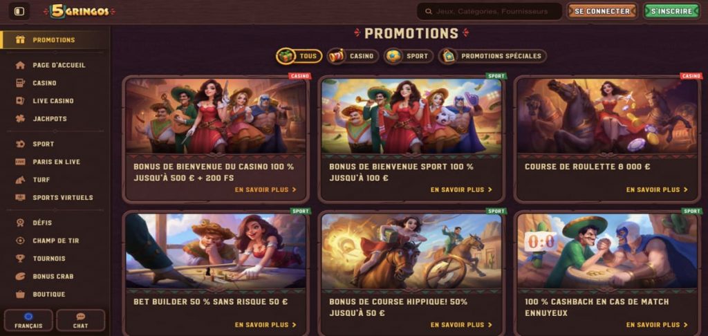Click the Se Connecter button
The height and width of the screenshot is (336, 708).
[x=602, y=11]
